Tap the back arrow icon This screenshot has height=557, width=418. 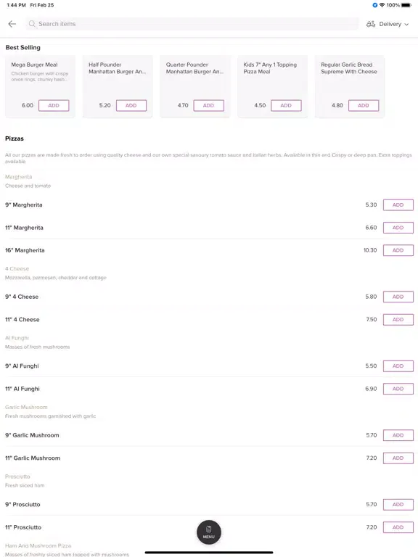coord(12,24)
